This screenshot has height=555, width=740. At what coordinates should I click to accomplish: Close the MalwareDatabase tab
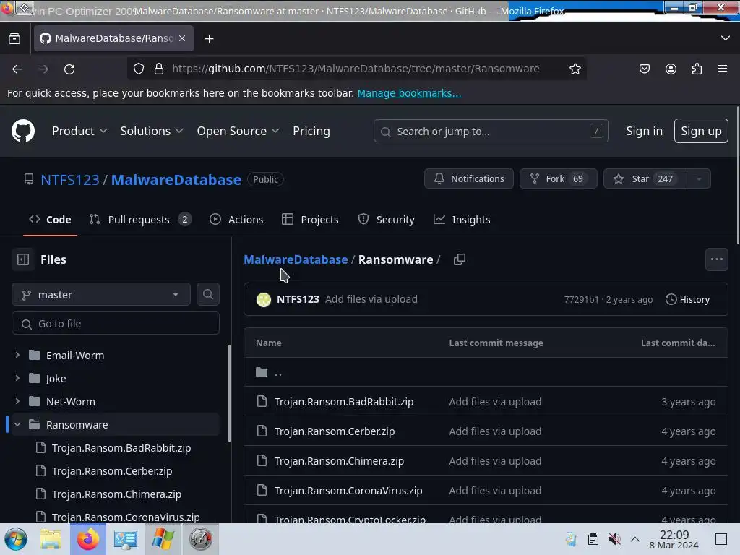(182, 38)
